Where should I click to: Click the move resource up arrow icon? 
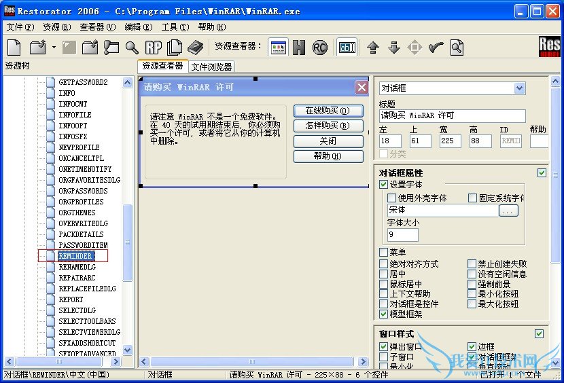pos(372,47)
